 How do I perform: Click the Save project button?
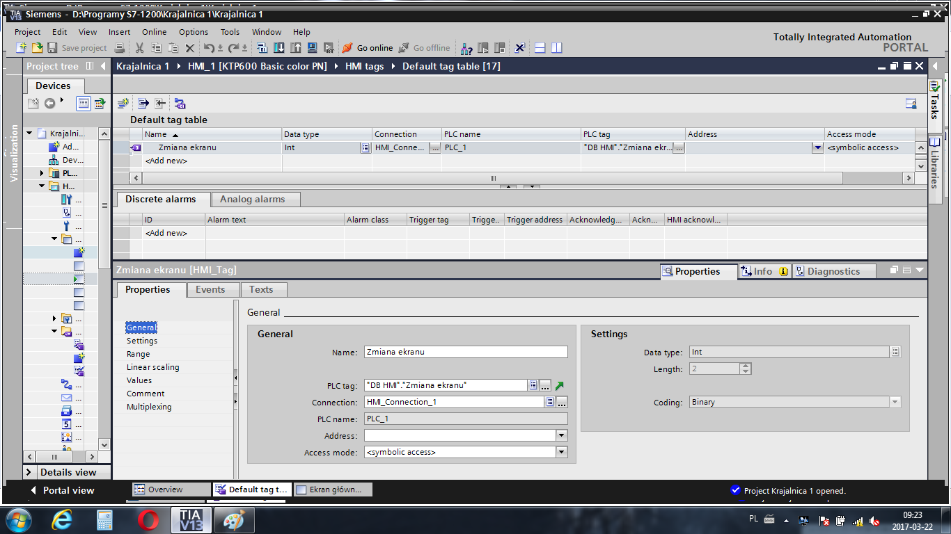(77, 48)
